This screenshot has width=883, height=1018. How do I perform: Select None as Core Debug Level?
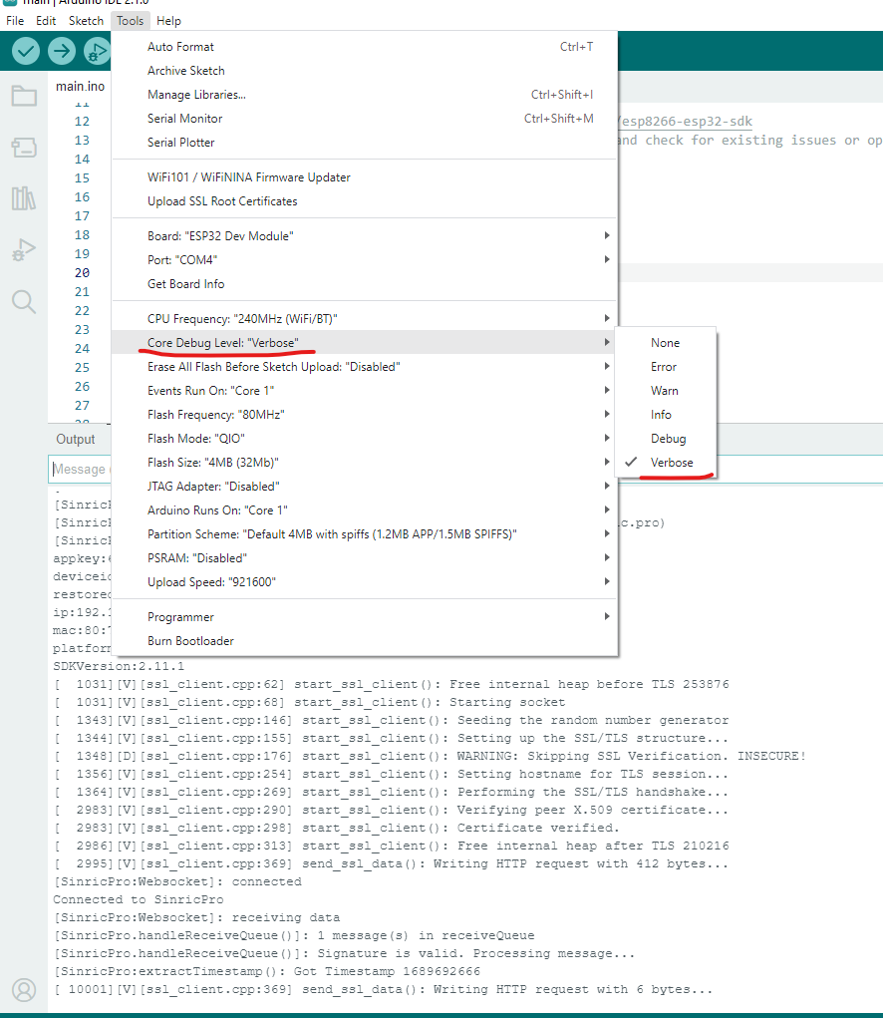coord(665,342)
